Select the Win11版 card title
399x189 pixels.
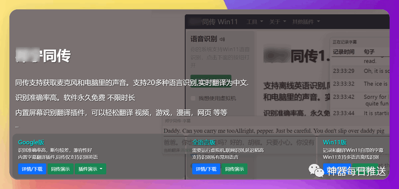(x=335, y=142)
